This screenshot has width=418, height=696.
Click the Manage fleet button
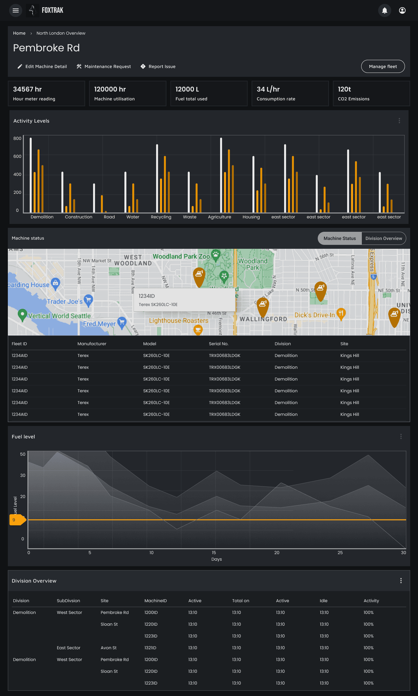point(383,66)
